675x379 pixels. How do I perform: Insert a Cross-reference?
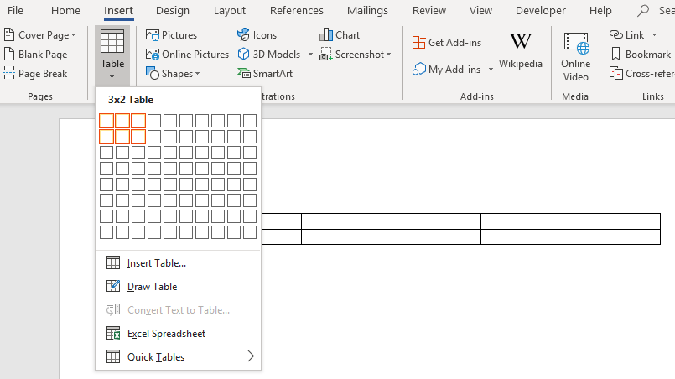coord(641,74)
